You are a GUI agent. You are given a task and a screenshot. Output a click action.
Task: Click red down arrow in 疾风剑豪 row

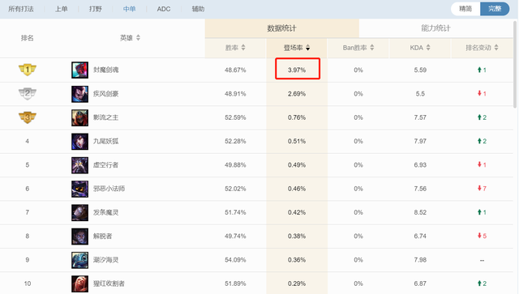(x=479, y=94)
